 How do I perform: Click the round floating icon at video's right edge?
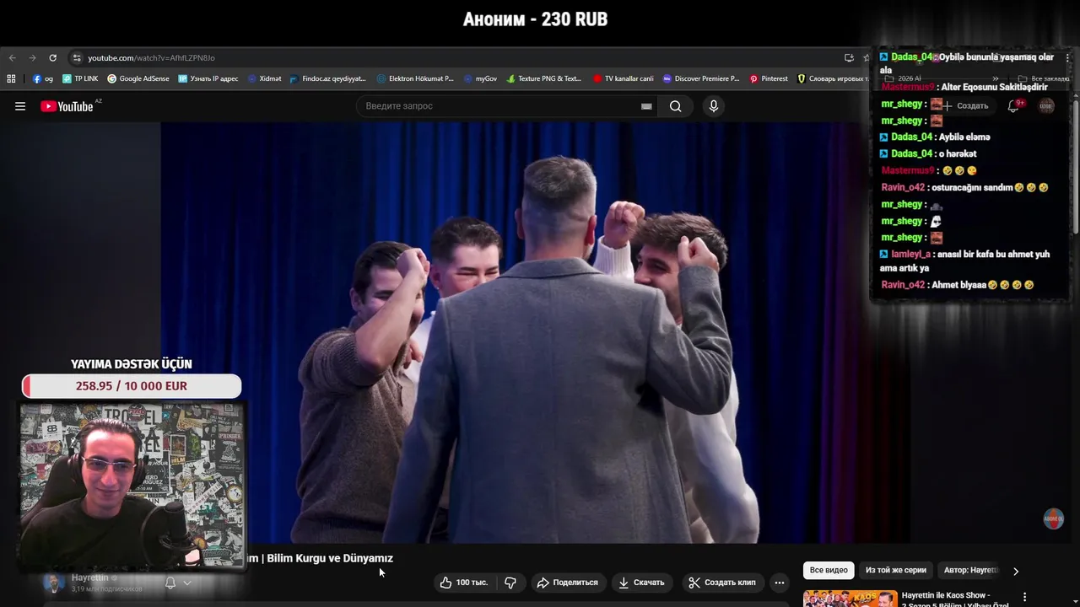tap(1053, 518)
